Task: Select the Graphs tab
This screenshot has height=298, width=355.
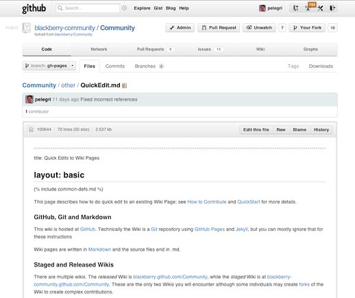Action: pyautogui.click(x=310, y=49)
